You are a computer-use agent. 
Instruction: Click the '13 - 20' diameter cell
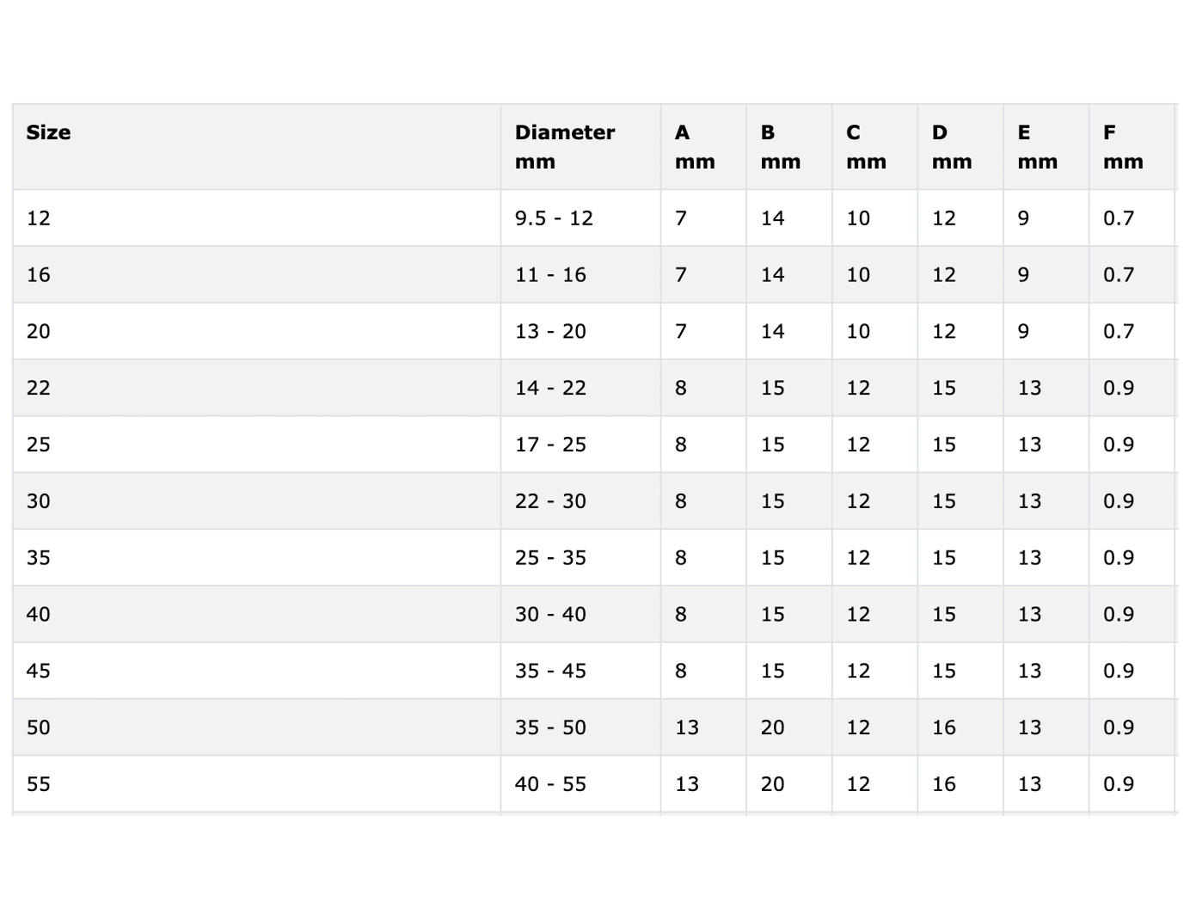tap(550, 332)
